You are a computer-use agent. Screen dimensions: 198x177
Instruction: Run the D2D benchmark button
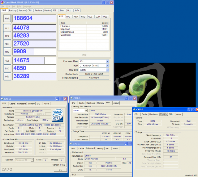point(7,68)
